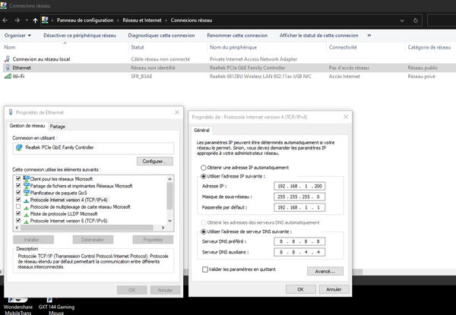
Task: Click the Passerelle par défaut field
Action: tap(299, 207)
